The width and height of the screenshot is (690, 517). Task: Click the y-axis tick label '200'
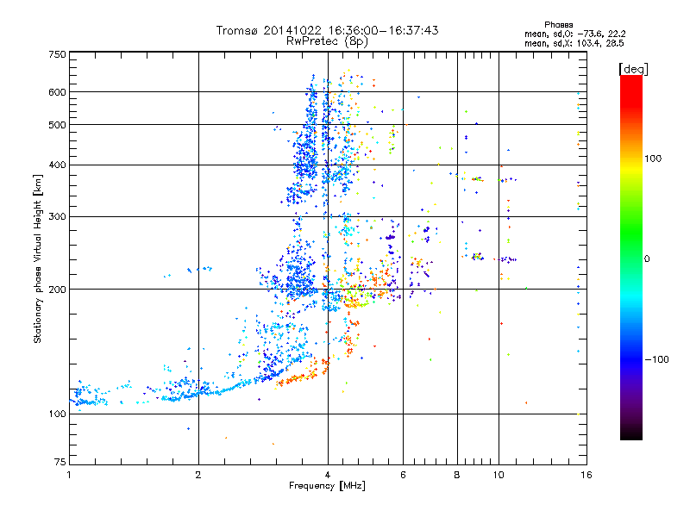57,290
